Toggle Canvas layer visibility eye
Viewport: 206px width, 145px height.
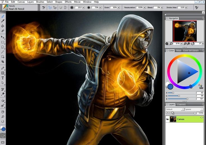coord(167,119)
